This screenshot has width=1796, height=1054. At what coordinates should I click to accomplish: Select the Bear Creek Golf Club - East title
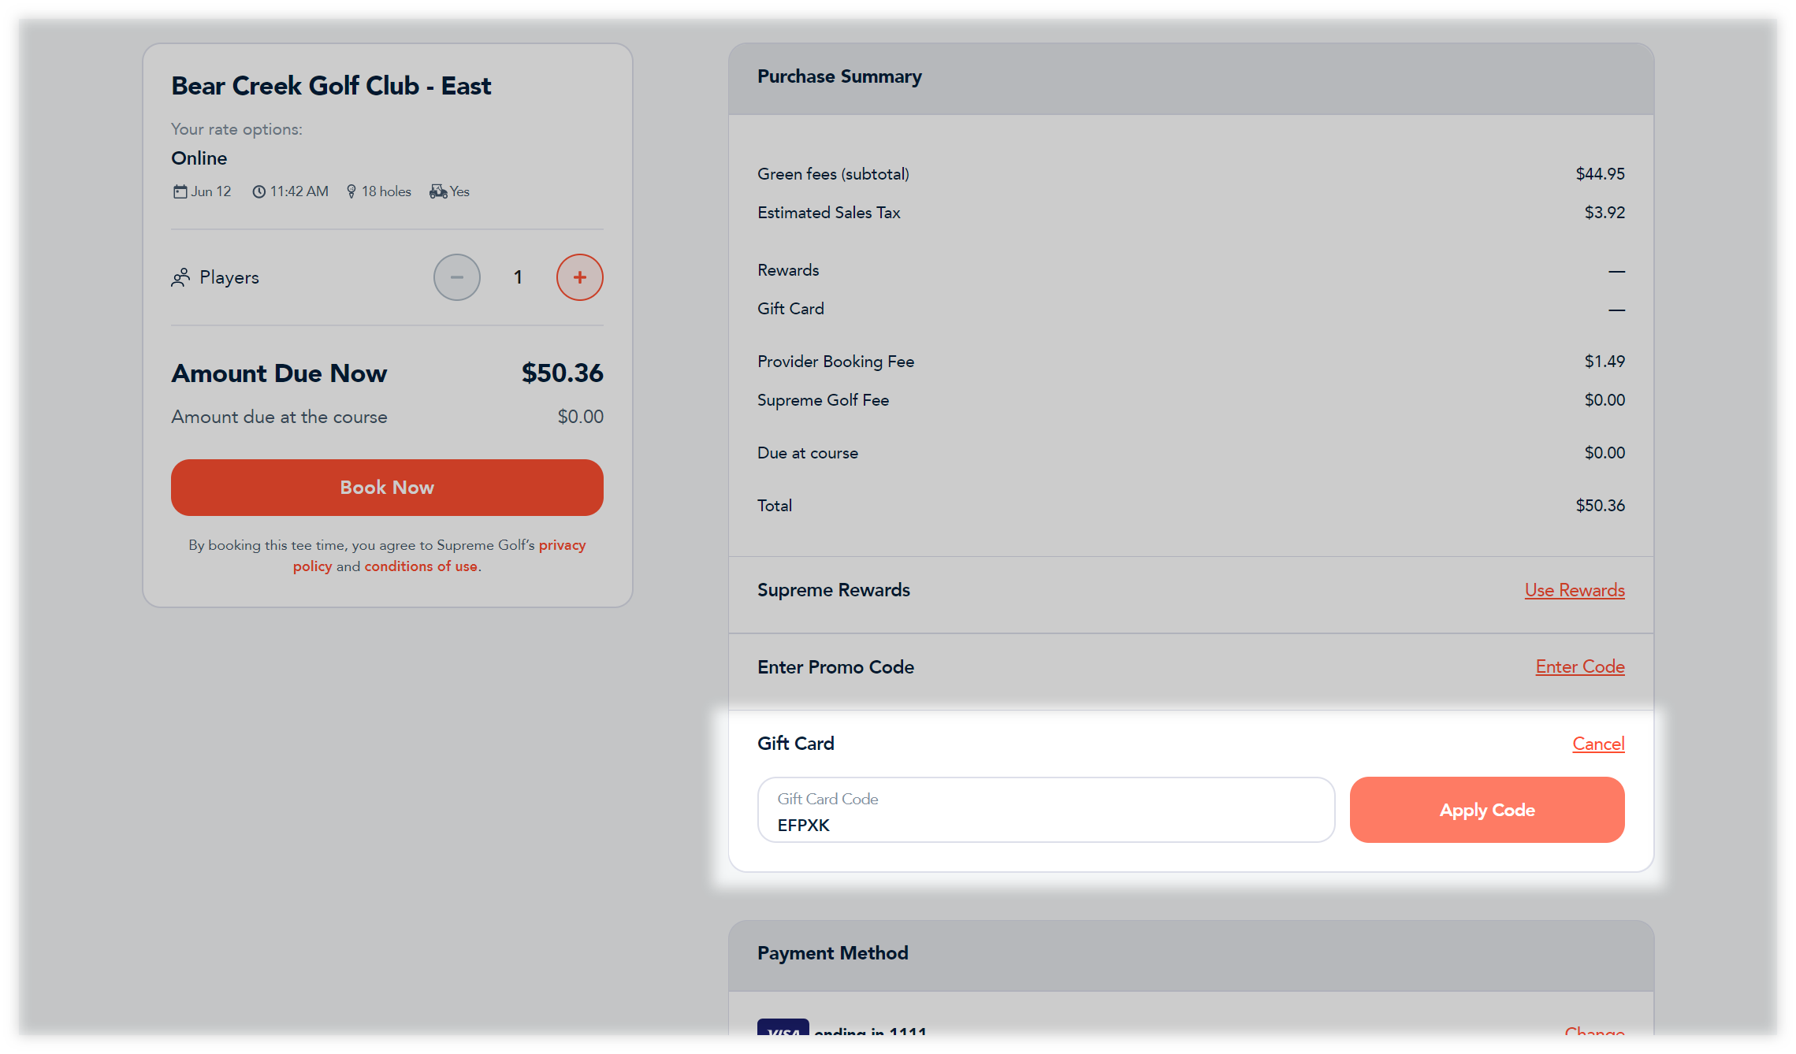[331, 85]
